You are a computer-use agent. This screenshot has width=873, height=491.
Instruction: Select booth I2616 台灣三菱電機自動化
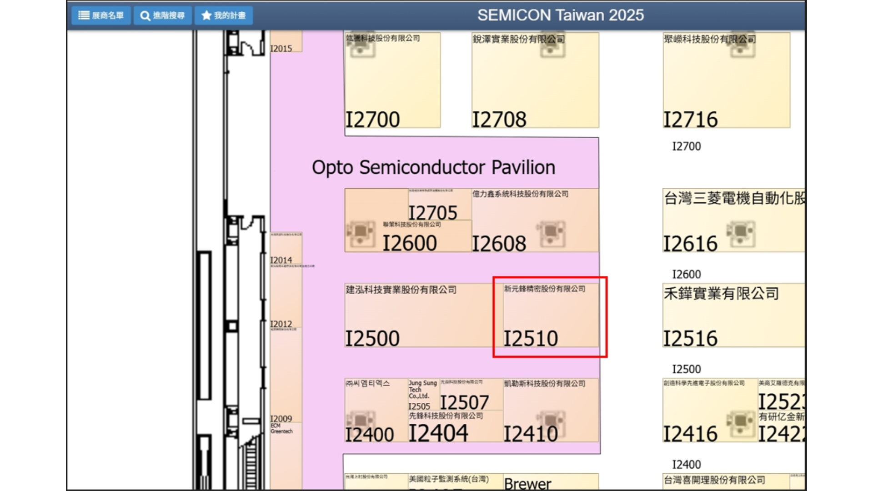733,220
